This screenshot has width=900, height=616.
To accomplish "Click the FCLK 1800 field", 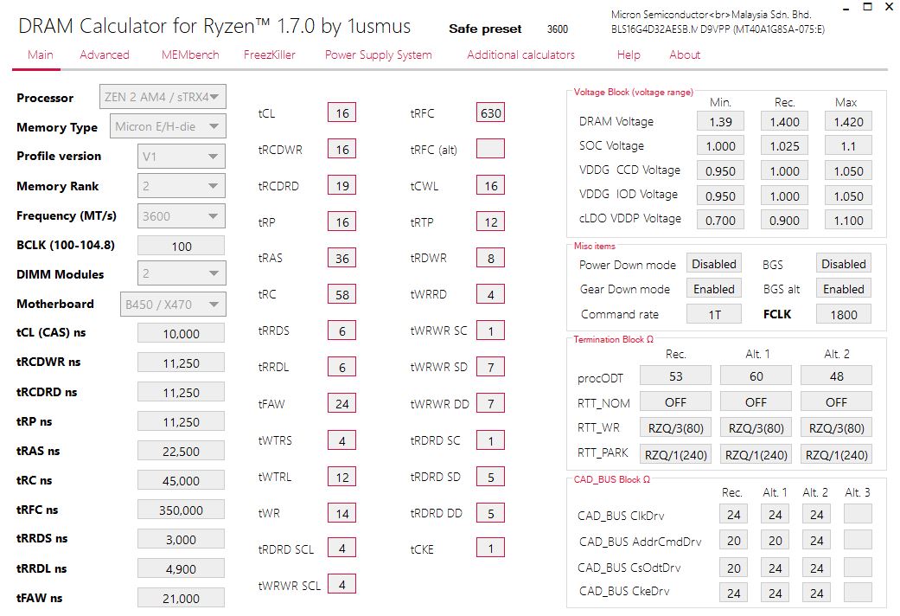I will point(844,314).
